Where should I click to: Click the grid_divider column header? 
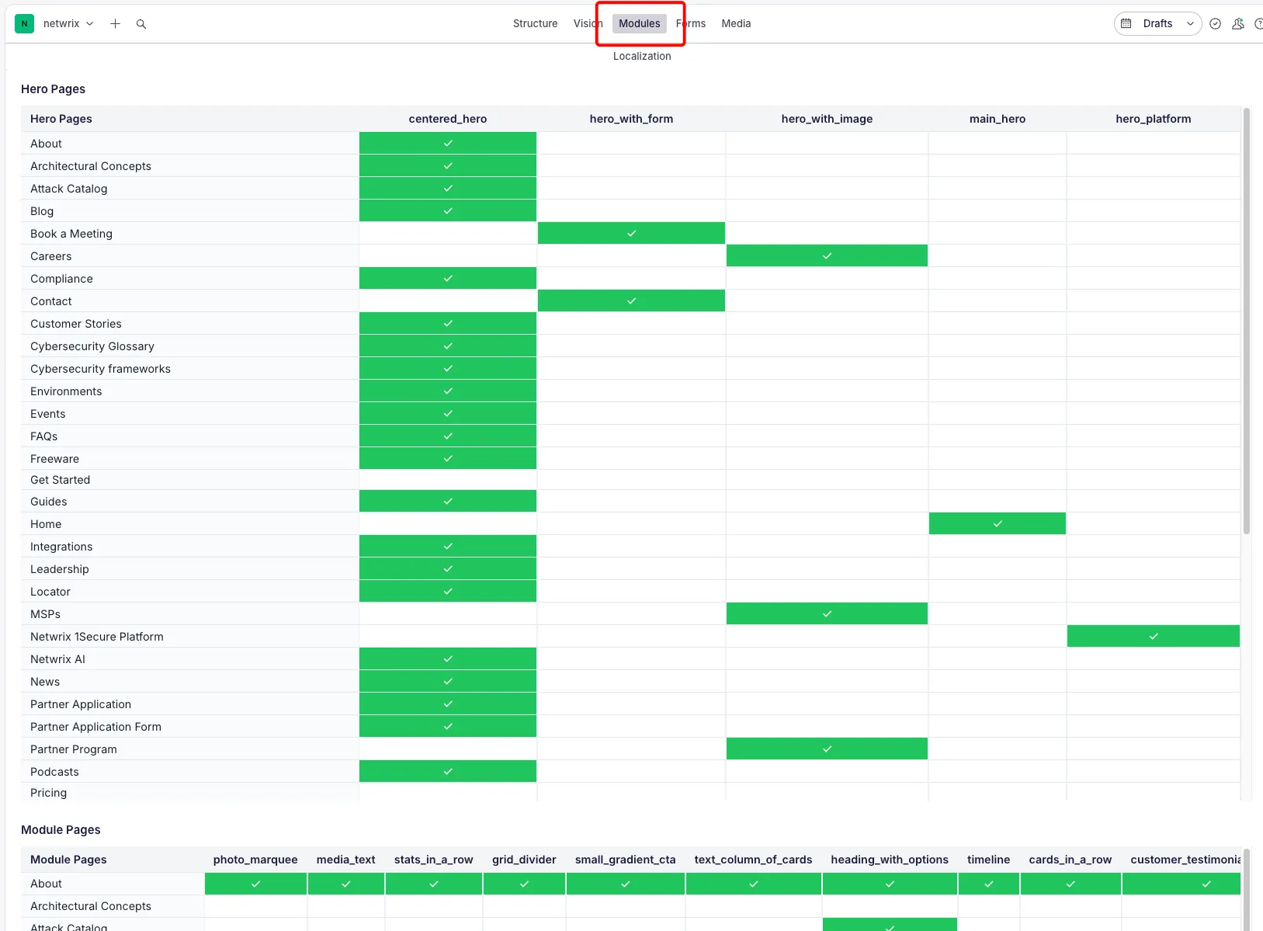(524, 859)
